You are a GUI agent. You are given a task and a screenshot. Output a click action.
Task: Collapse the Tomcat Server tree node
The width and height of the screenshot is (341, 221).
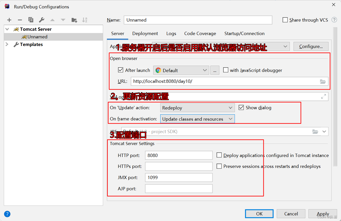click(7, 29)
